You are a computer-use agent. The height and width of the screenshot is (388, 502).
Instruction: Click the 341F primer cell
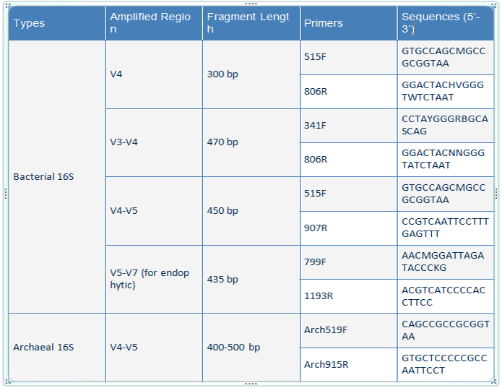click(x=347, y=126)
